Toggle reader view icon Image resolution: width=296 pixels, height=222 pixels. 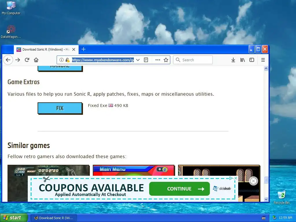pyautogui.click(x=146, y=60)
